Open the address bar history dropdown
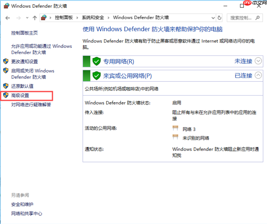Screen dimensions: 267x224 [x=213, y=18]
